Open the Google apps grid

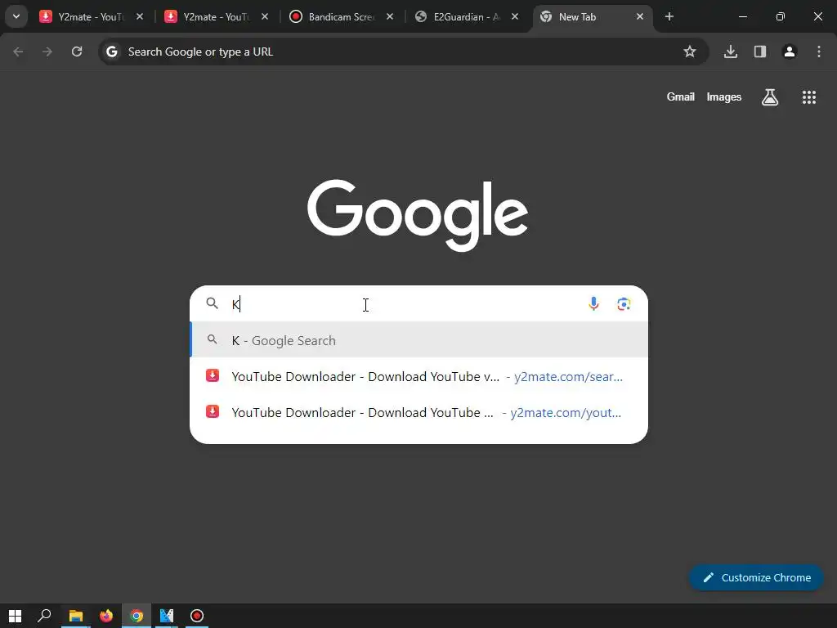click(x=809, y=97)
